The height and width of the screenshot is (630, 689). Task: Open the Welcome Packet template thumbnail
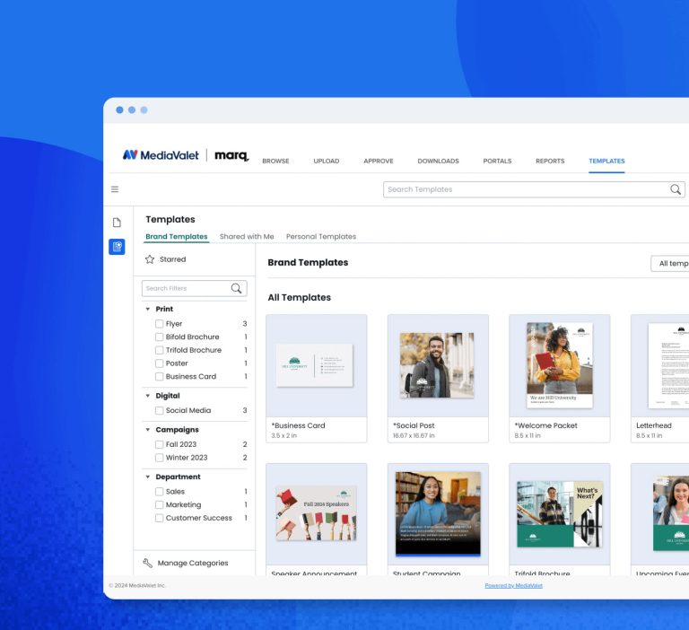(560, 365)
